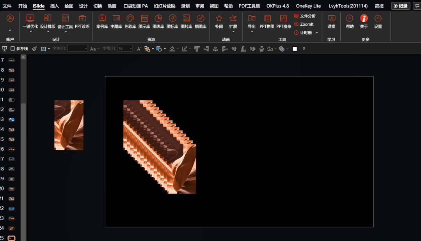The width and height of the screenshot is (421, 241).
Task: Click the 文件分析 file analysis button
Action: point(305,16)
